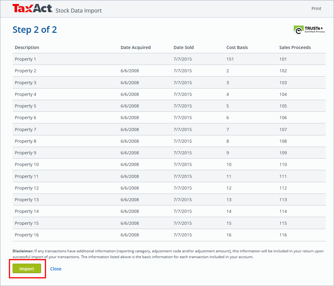Image resolution: width=334 pixels, height=286 pixels.
Task: Click sales proceeds value 102
Action: pyautogui.click(x=283, y=71)
